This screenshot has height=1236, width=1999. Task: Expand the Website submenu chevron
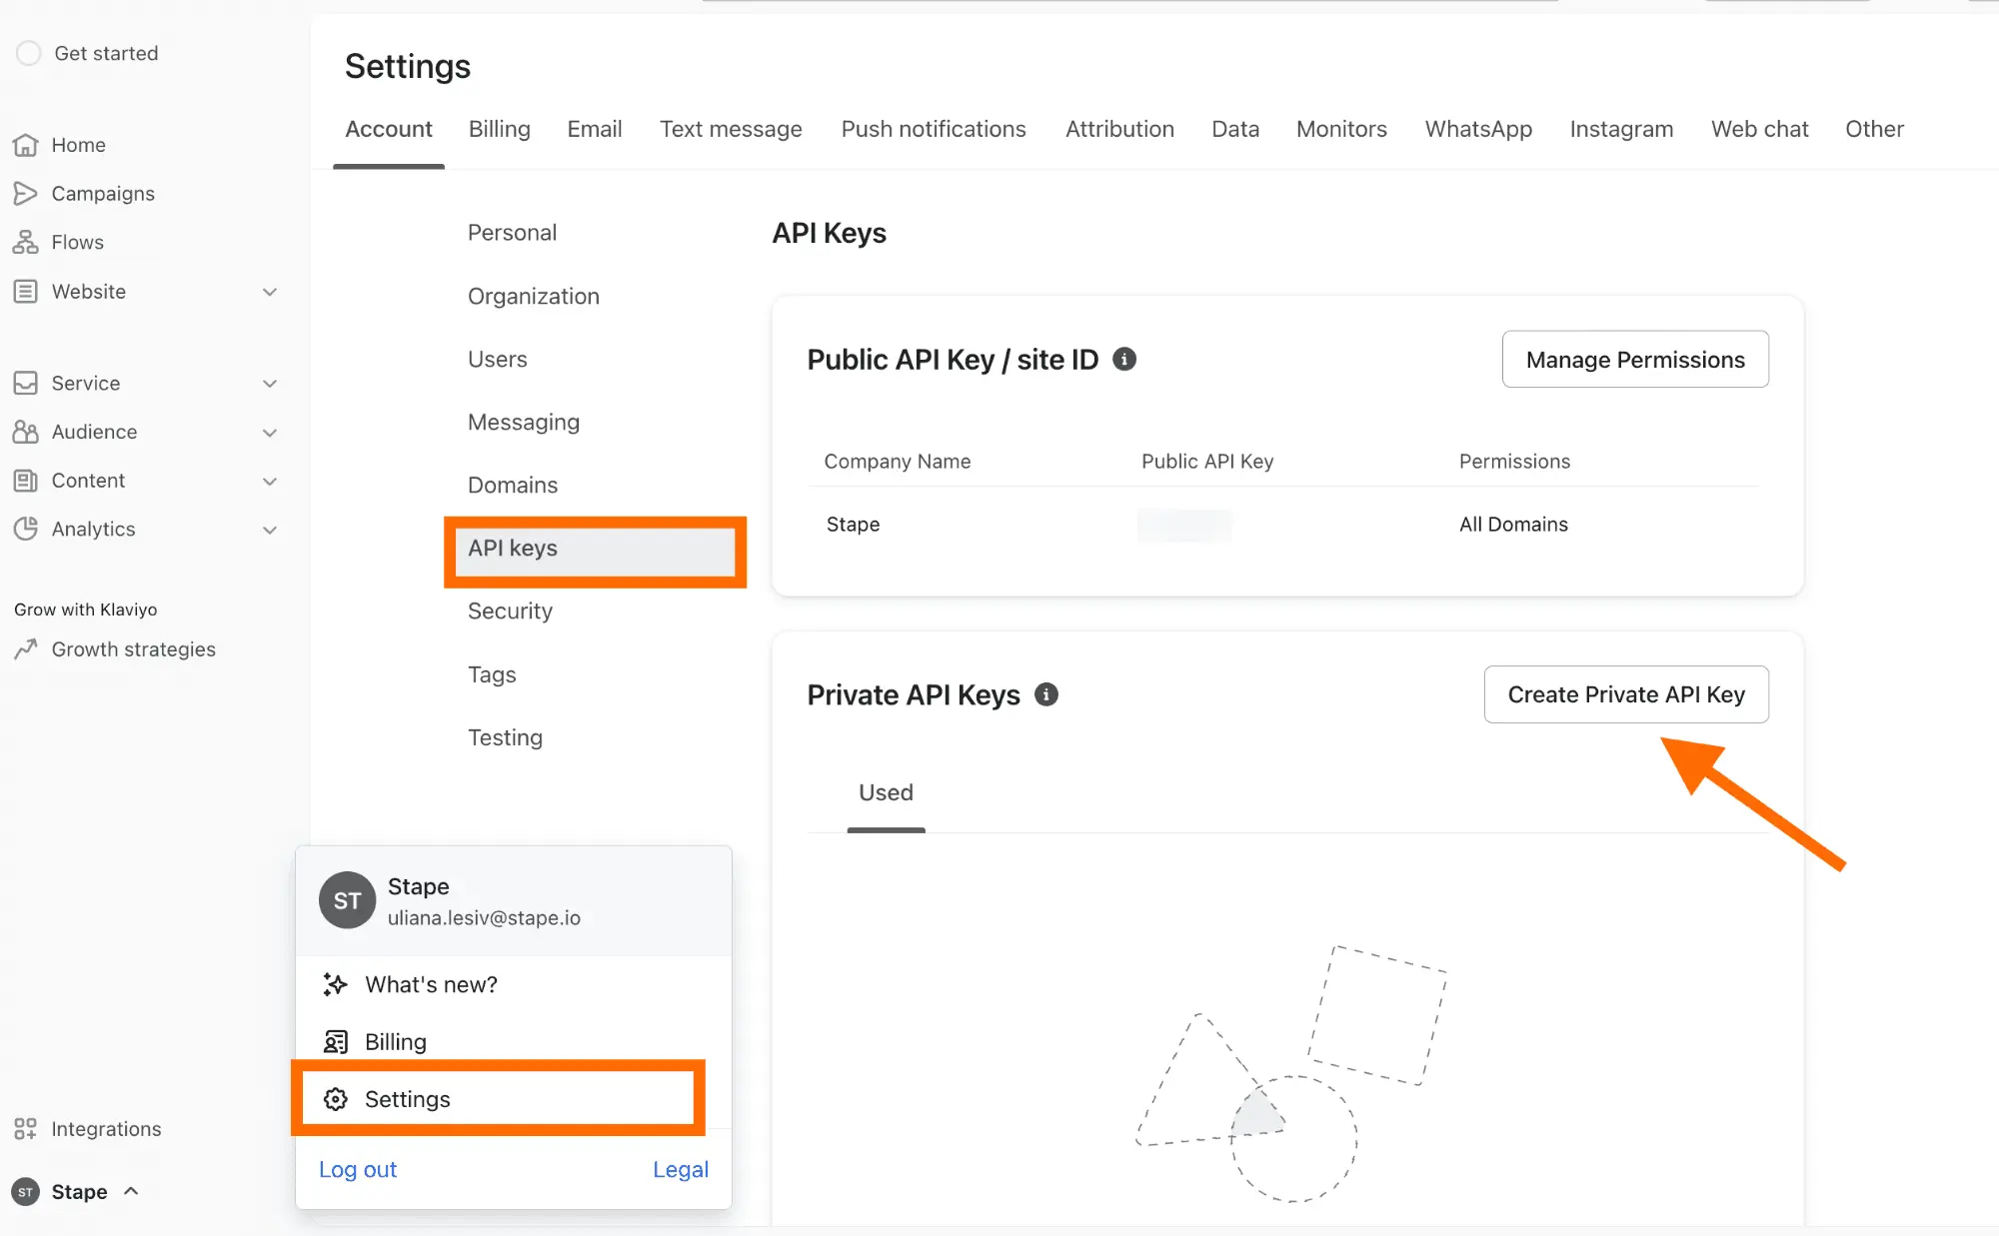pos(269,292)
